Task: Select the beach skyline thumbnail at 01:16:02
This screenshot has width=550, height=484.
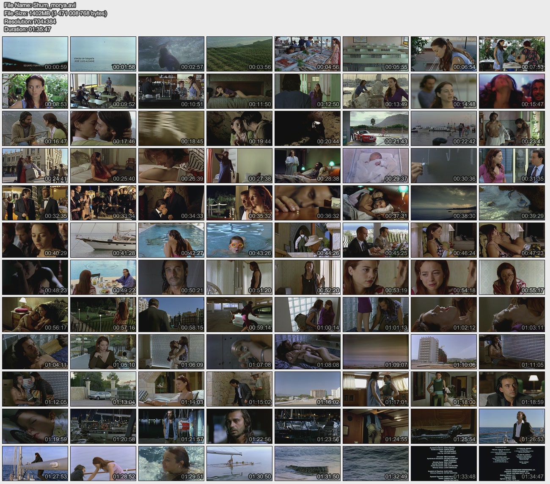Action: click(308, 389)
